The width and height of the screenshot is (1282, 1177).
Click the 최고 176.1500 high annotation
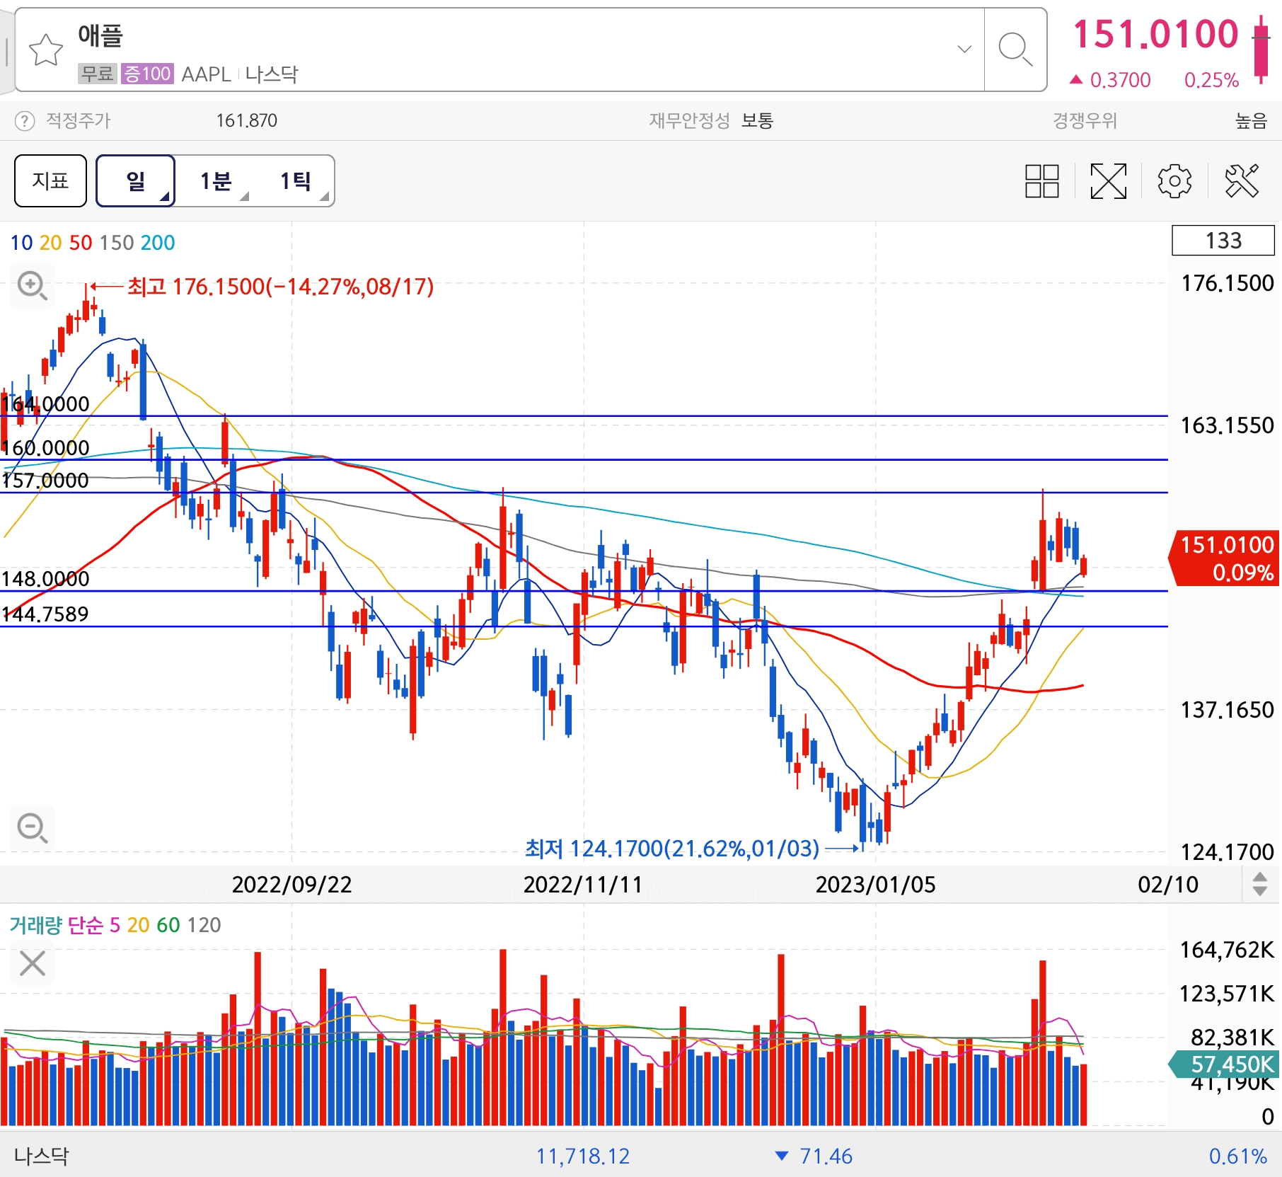click(280, 287)
